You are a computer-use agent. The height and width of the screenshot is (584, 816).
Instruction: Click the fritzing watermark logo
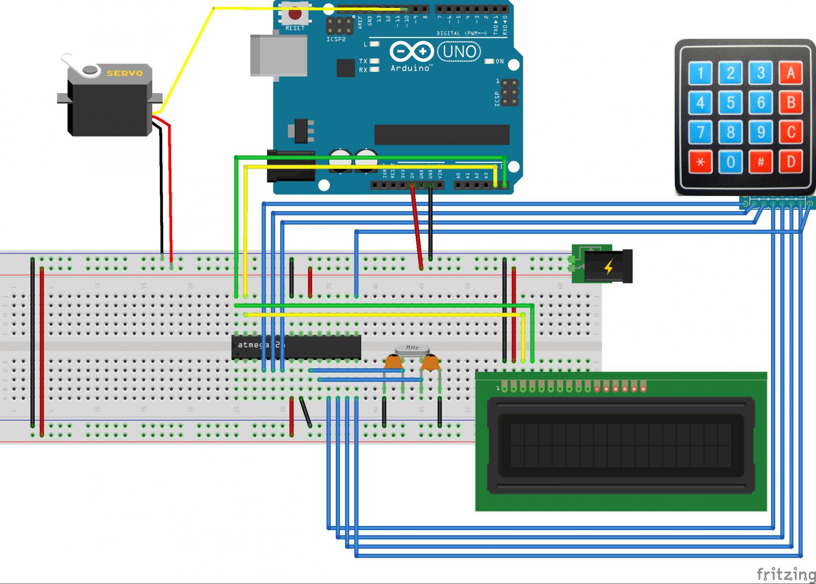pos(786,574)
